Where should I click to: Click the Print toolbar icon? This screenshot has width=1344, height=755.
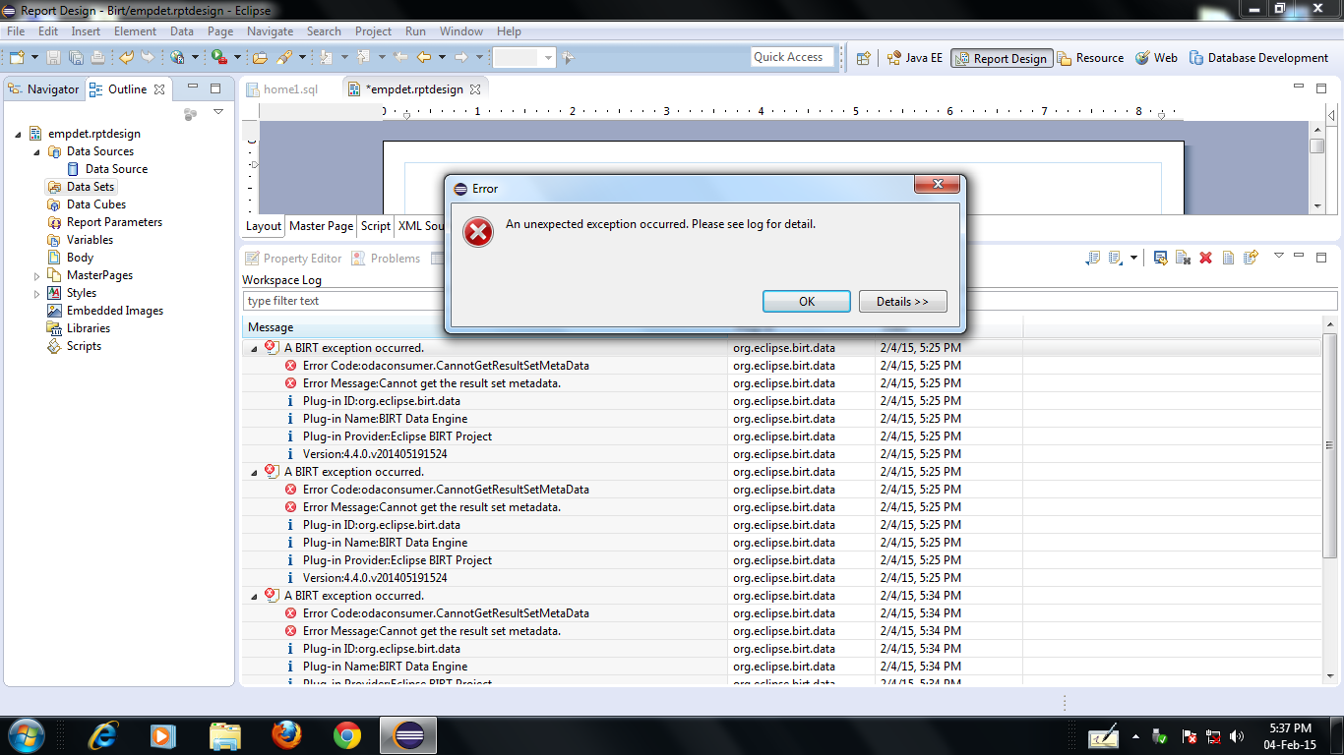[96, 58]
